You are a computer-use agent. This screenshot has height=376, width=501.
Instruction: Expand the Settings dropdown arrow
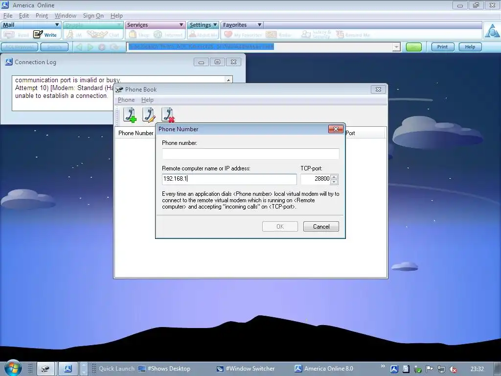point(215,25)
